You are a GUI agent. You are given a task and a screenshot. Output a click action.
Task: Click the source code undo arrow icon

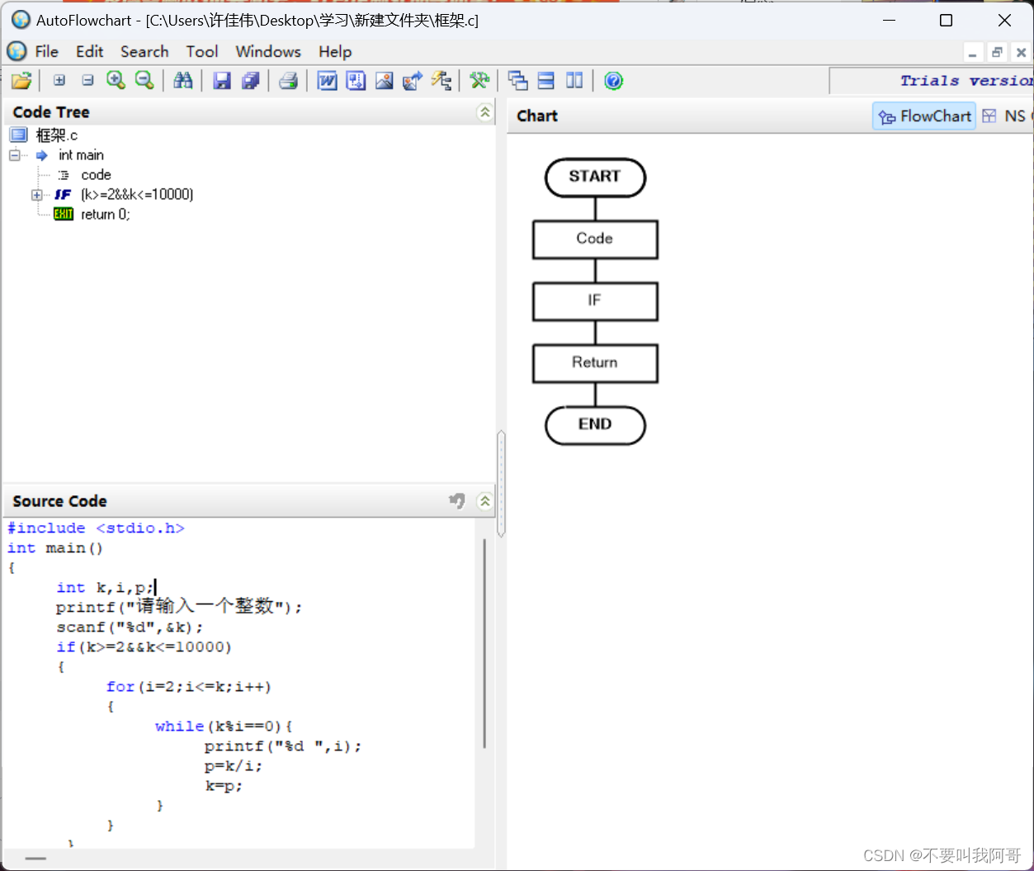pos(457,500)
